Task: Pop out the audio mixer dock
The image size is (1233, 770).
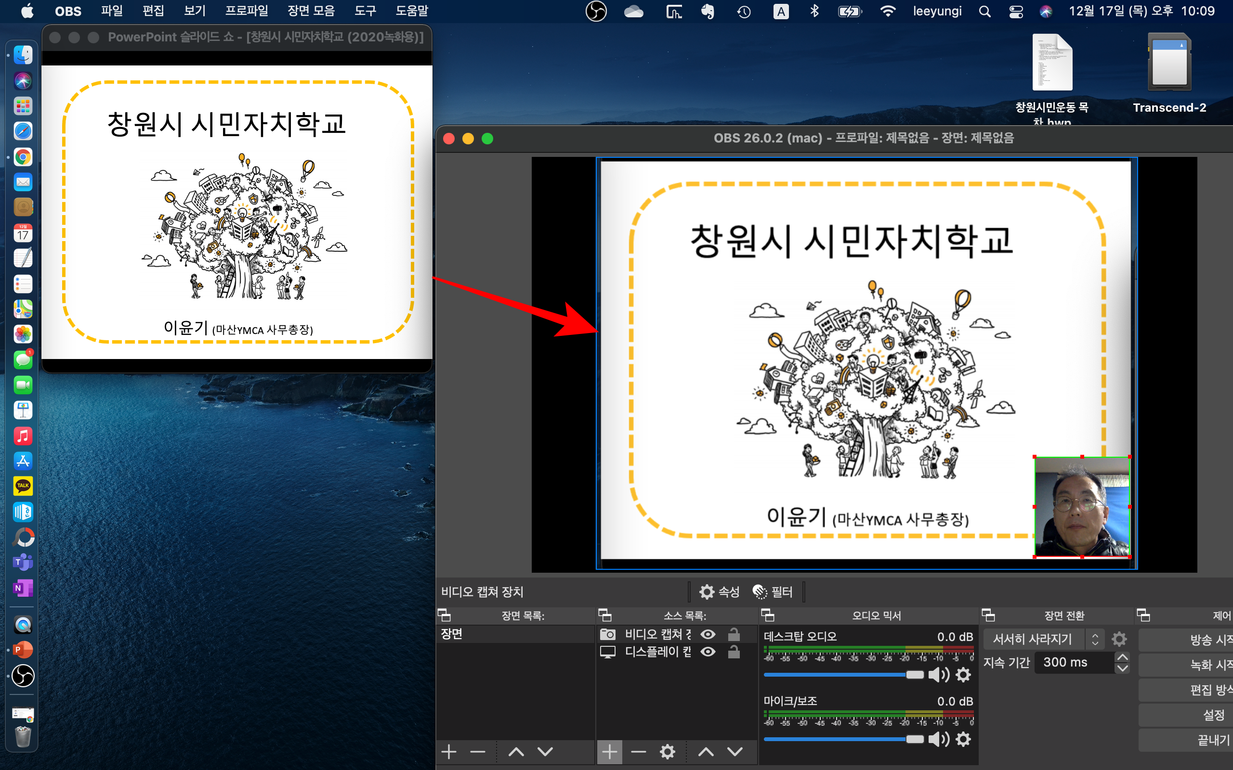Action: click(x=768, y=616)
